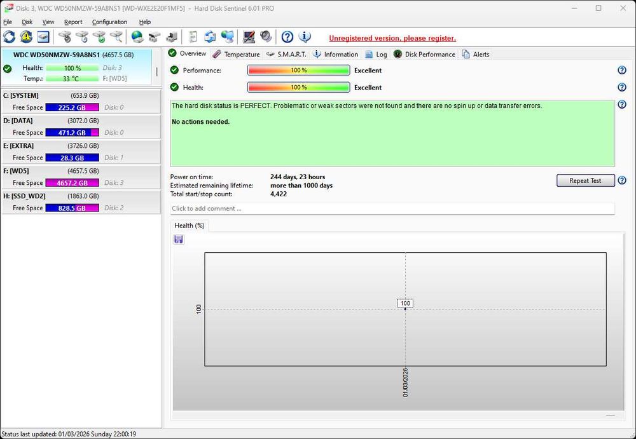Select the C: [SYSTEM] partition
Screen dimensions: 636x439
coord(81,102)
